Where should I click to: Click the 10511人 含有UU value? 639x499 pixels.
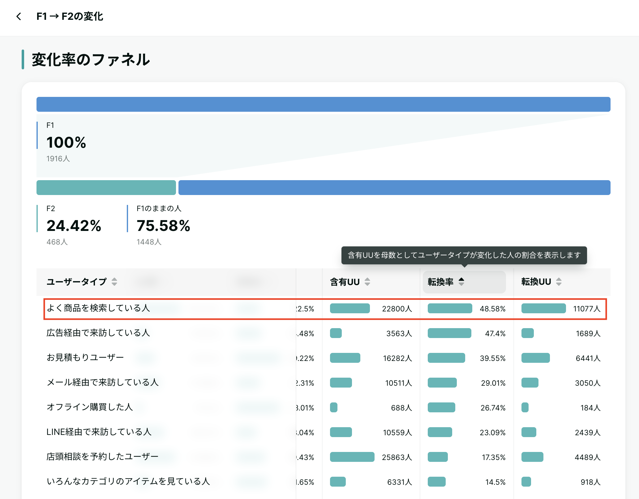(x=399, y=383)
